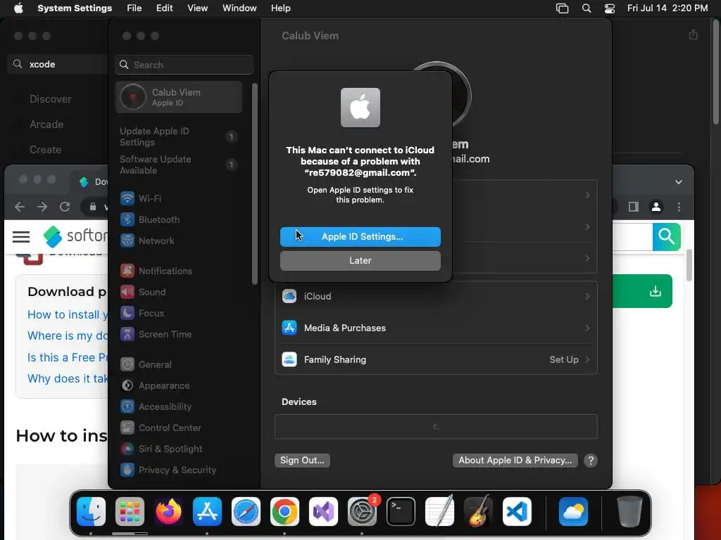Open Stage Manager icon in menu bar

(x=562, y=8)
